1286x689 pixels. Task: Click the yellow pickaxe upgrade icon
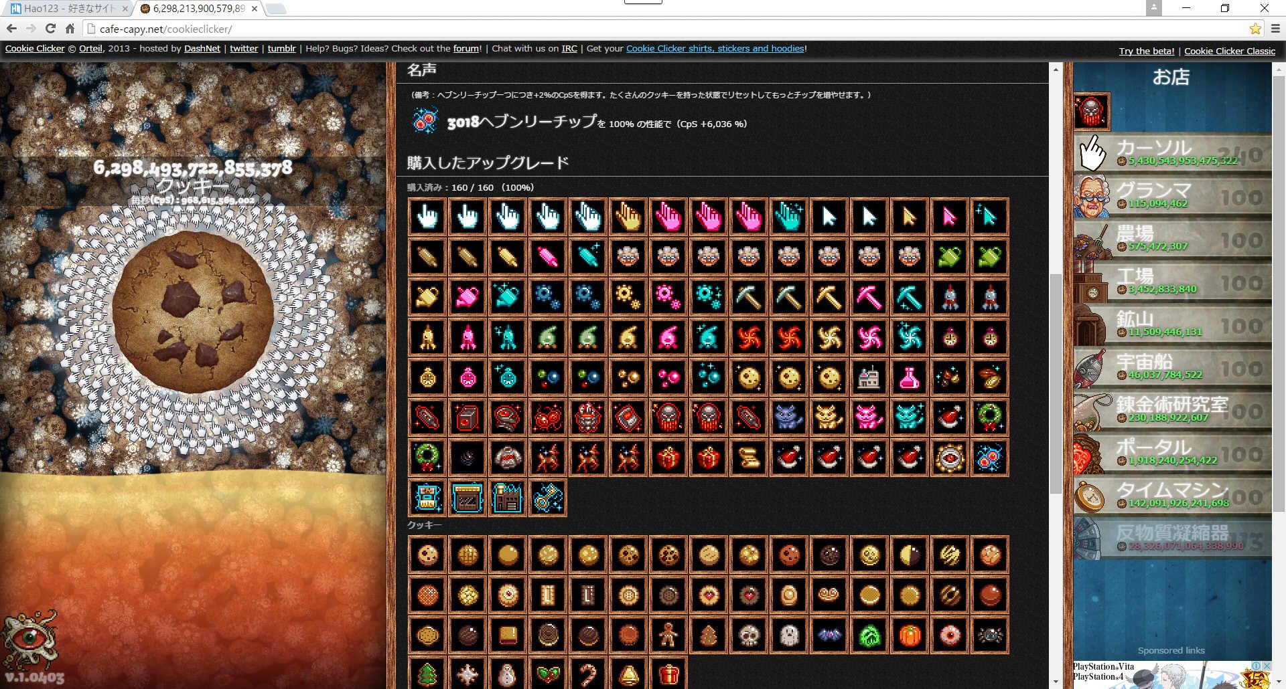click(x=829, y=297)
